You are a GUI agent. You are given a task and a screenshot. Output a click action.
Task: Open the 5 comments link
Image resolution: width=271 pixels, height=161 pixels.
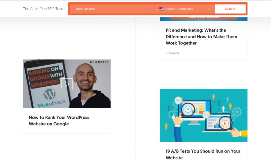pyautogui.click(x=172, y=53)
